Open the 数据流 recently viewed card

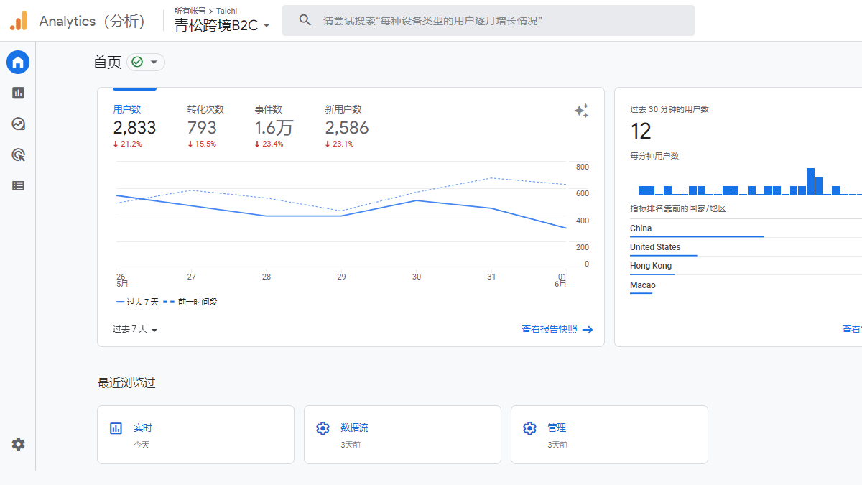point(402,435)
